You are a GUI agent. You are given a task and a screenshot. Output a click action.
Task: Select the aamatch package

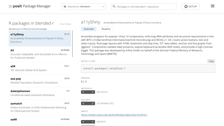[x=40, y=107]
